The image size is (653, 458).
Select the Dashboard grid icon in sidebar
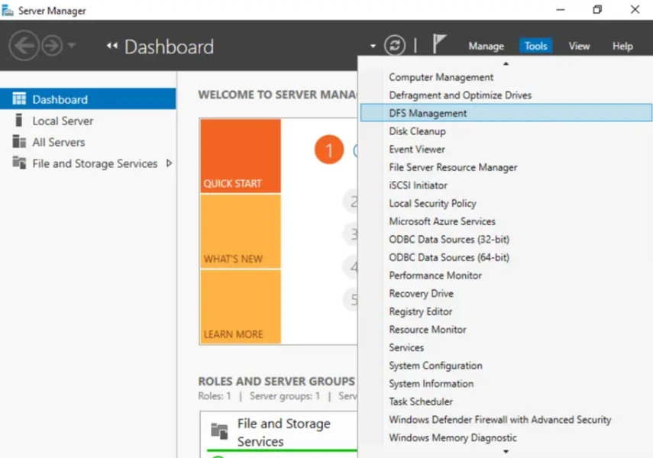[19, 98]
